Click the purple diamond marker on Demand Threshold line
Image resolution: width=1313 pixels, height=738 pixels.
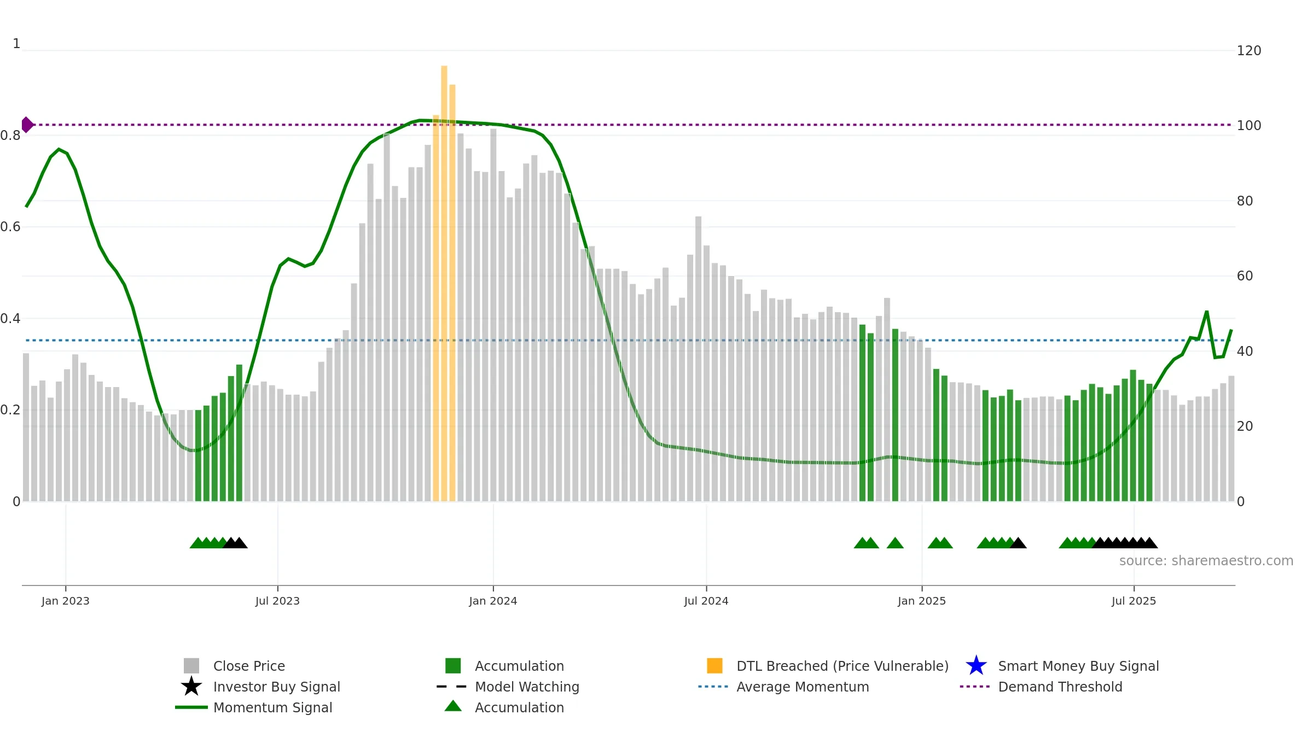(27, 125)
